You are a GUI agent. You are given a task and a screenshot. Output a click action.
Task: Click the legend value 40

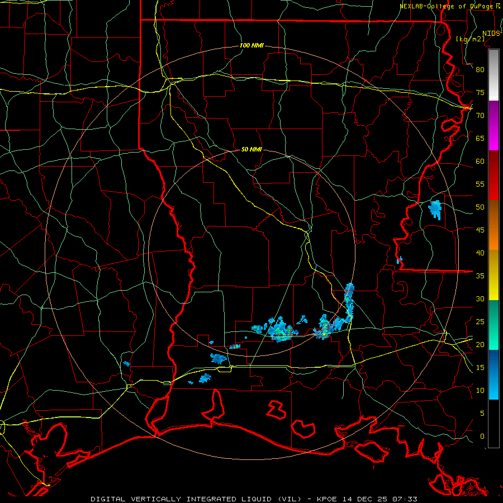[x=480, y=253]
